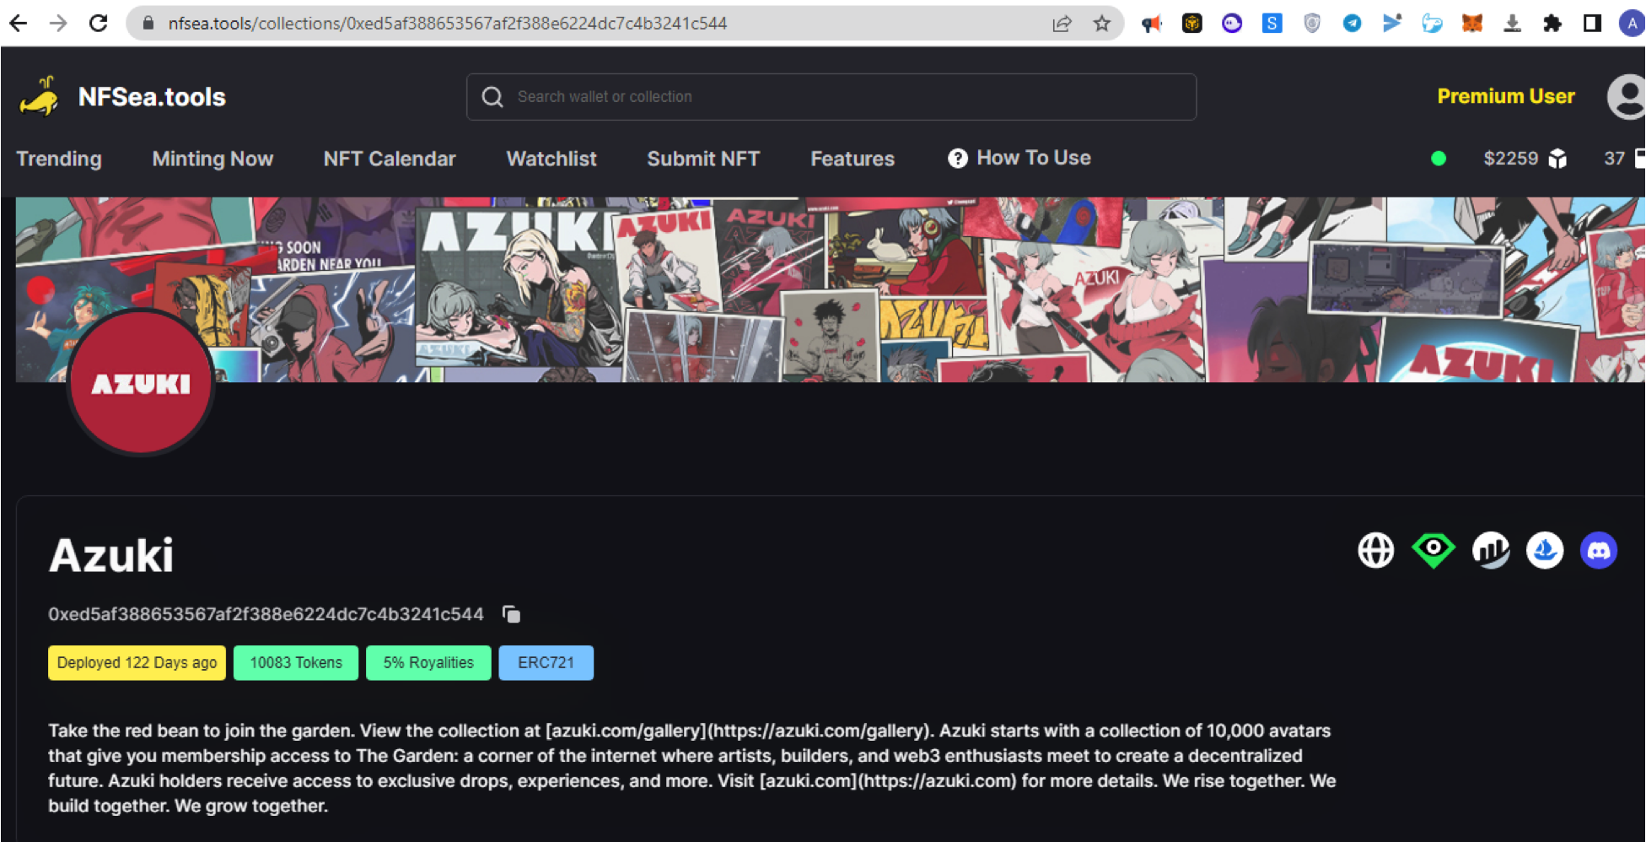Image resolution: width=1646 pixels, height=842 pixels.
Task: Click the $2259 ETH price value
Action: point(1511,159)
